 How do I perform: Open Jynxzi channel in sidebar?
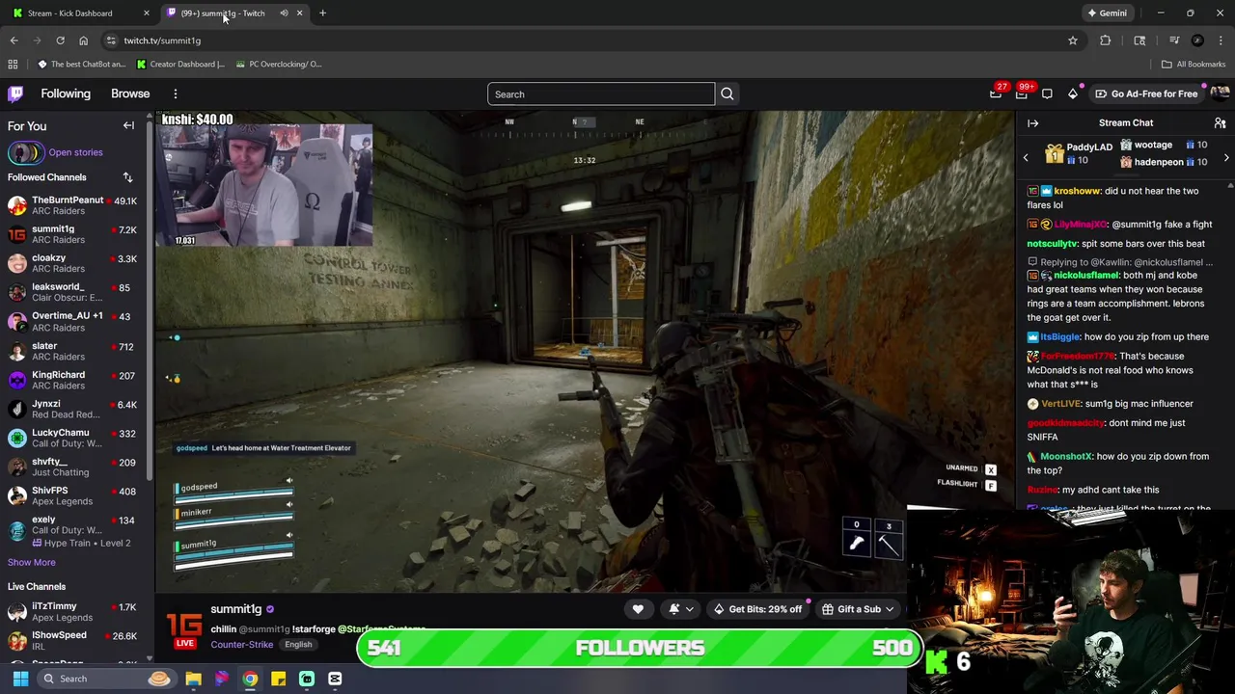[75, 409]
